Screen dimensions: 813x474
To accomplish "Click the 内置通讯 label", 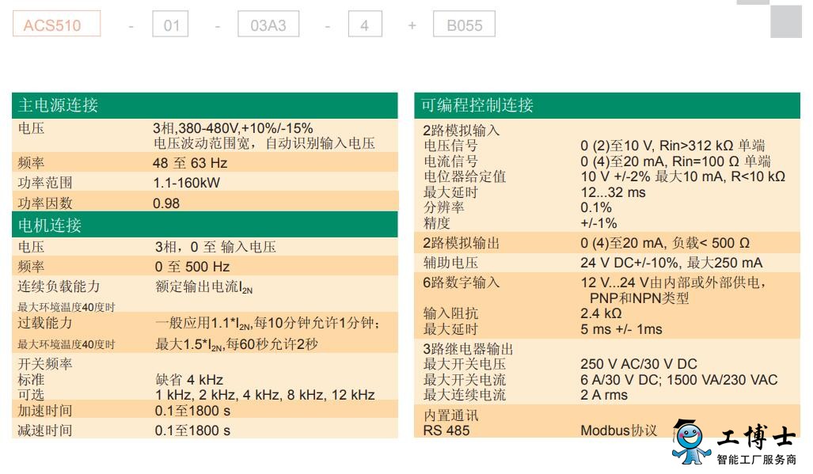I will tap(451, 416).
